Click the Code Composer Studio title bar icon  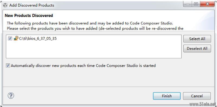click(5, 5)
